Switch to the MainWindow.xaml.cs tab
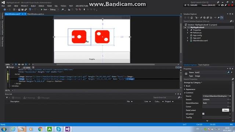This screenshot has width=235, height=132. pos(36,14)
